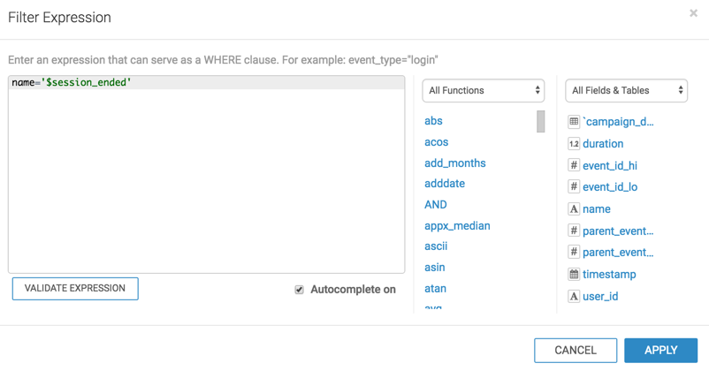This screenshot has width=709, height=371.
Task: Cancel the filter expression dialog
Action: [576, 350]
